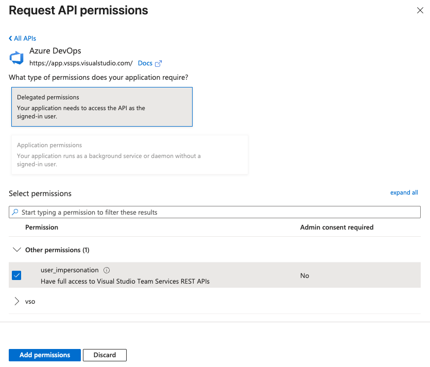The height and width of the screenshot is (367, 430).
Task: Select Delegated permissions option
Action: 102,107
